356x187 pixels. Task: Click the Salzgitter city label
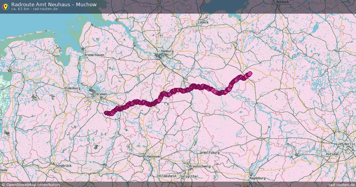pos(189,176)
